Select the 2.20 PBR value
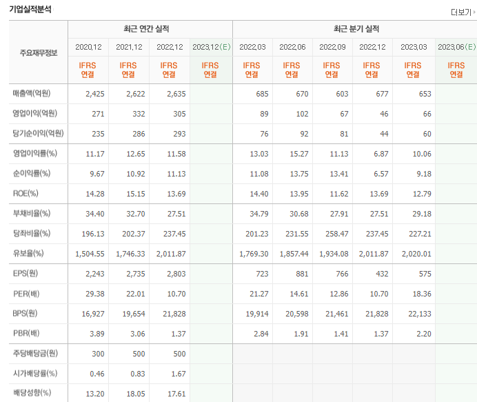 pyautogui.click(x=424, y=334)
